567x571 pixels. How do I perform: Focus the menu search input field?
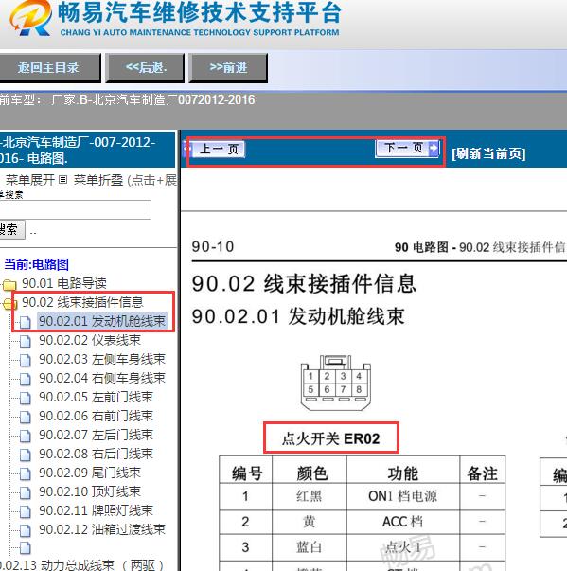(x=75, y=209)
